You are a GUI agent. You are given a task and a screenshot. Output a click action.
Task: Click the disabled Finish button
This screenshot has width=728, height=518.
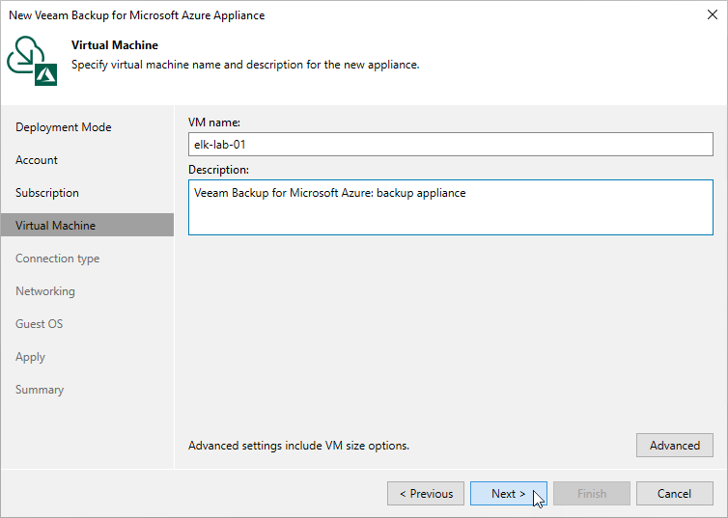point(592,494)
